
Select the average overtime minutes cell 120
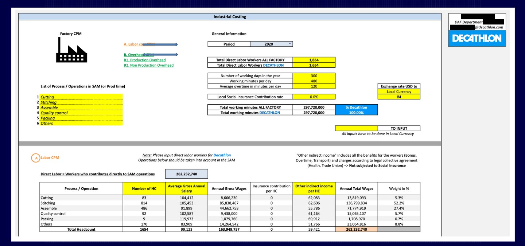coord(314,86)
